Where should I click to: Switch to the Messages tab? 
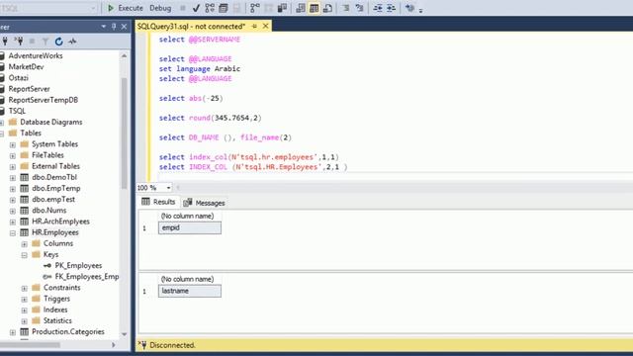tap(204, 203)
